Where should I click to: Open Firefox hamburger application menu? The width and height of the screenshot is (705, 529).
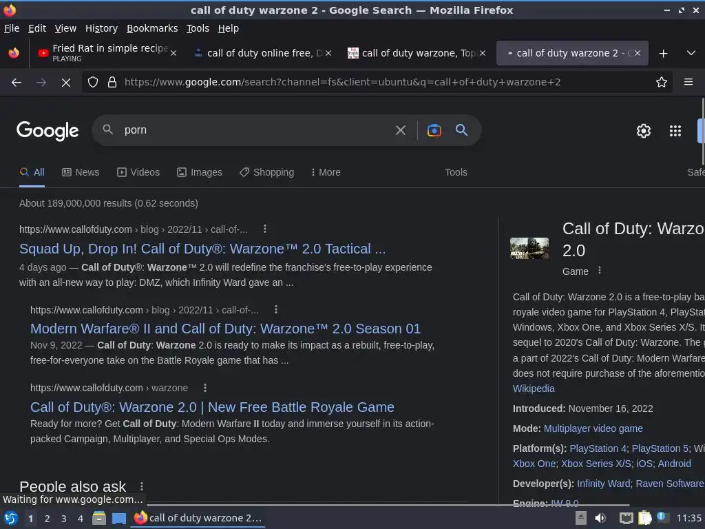[x=688, y=82]
